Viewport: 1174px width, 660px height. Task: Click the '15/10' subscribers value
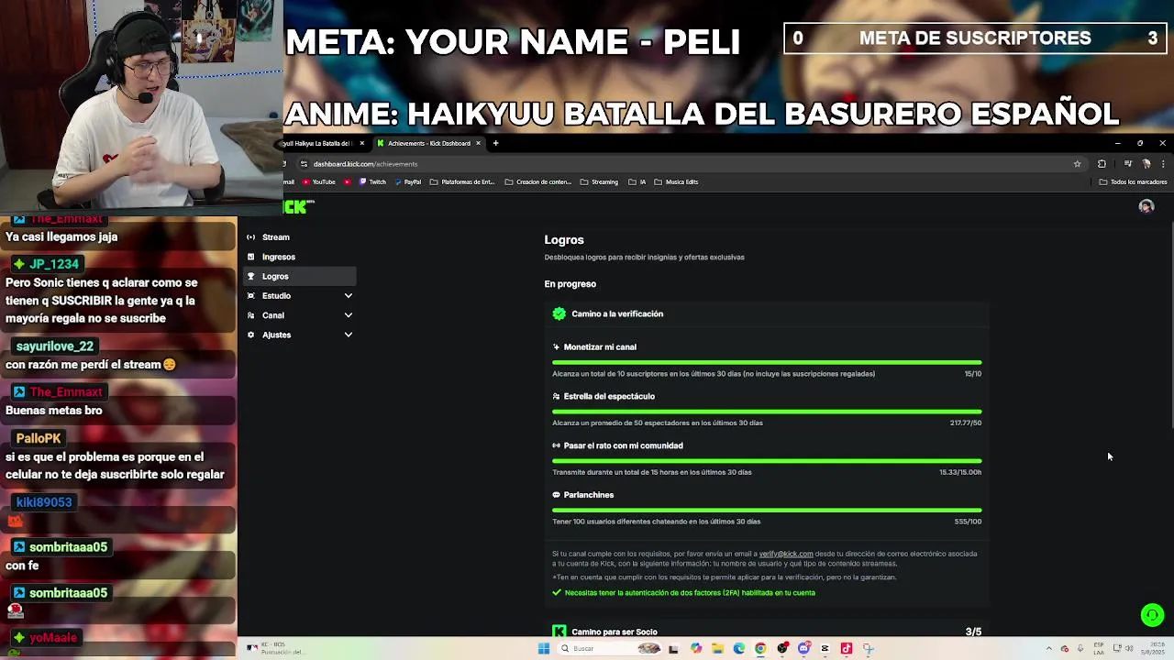pyautogui.click(x=973, y=374)
